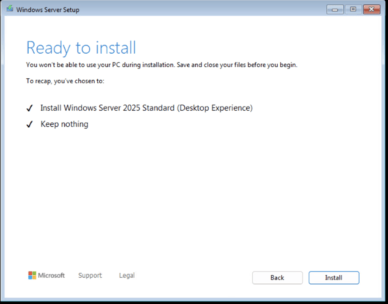Click 'To recap, you've chosen to:' text
This screenshot has width=388, height=304.
[x=65, y=81]
